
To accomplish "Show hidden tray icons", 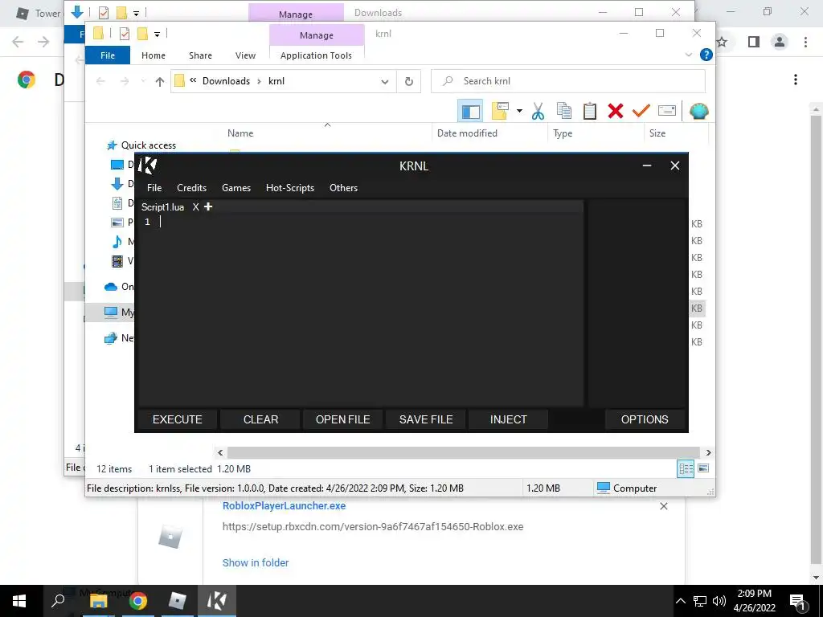I will [680, 601].
